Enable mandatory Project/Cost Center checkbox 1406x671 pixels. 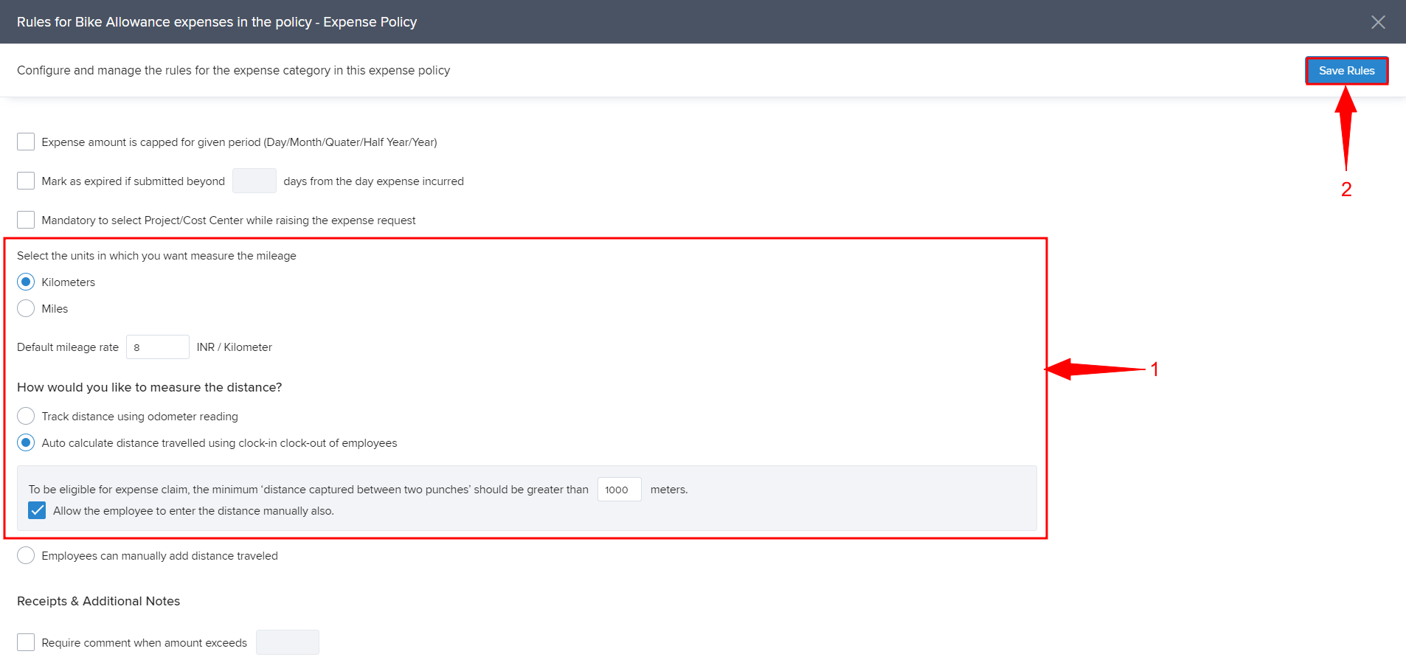(26, 220)
